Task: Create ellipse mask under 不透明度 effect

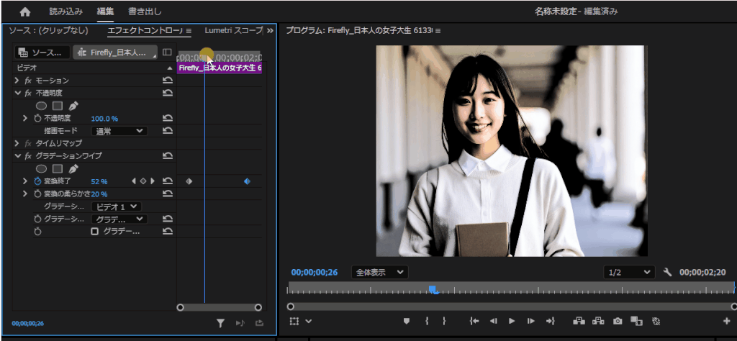Action: click(x=41, y=106)
